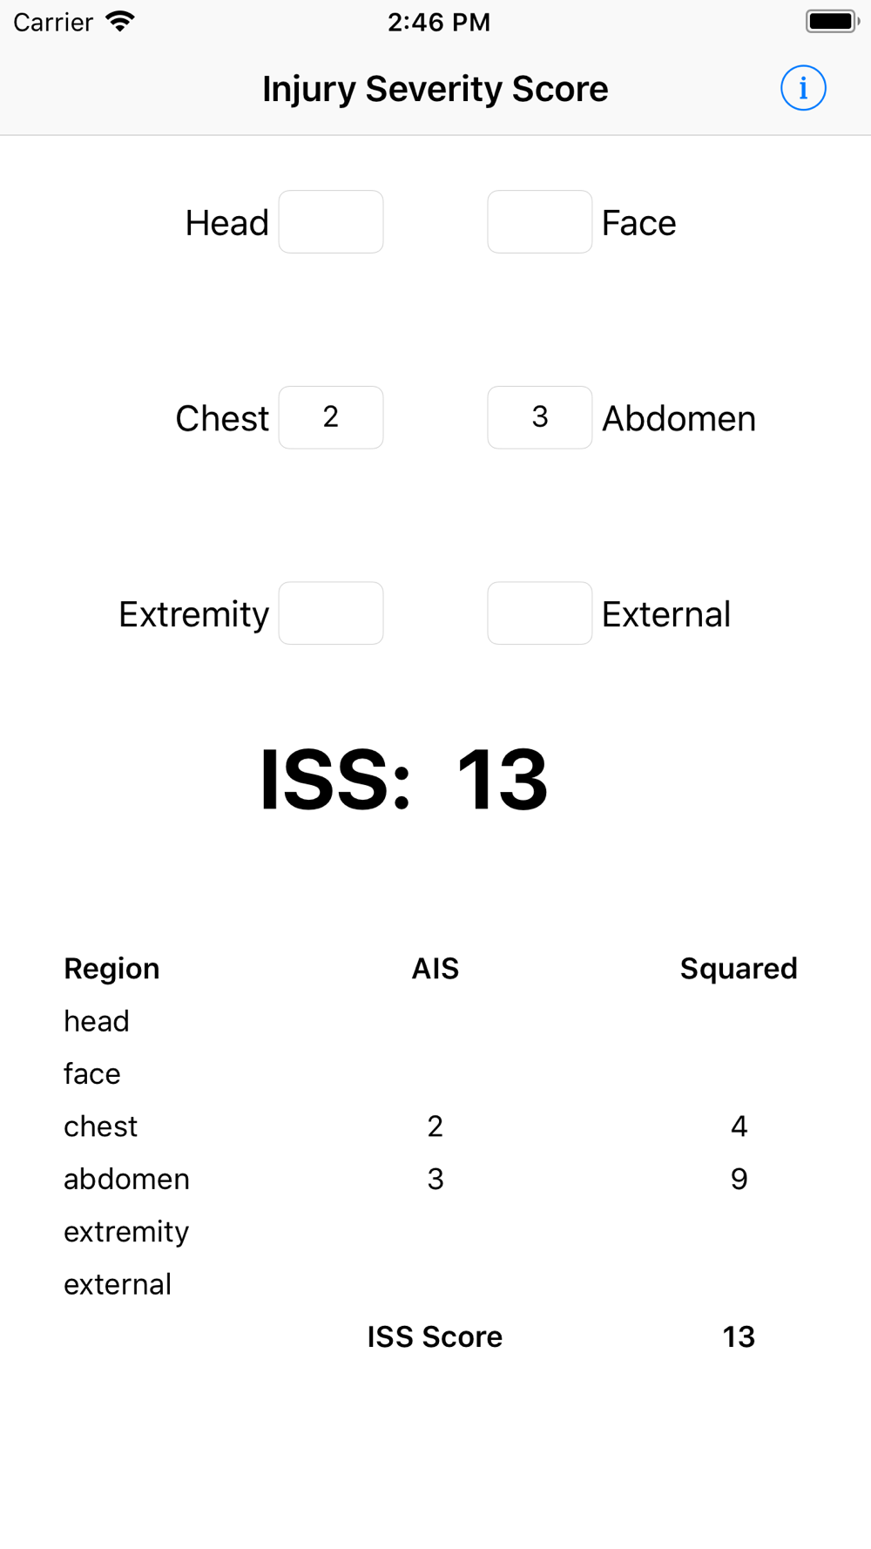Tap the AIS column header

pyautogui.click(x=435, y=969)
